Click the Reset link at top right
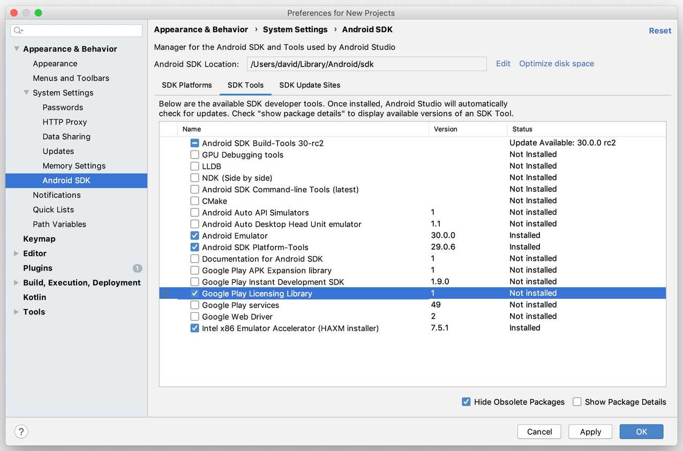The image size is (683, 451). pyautogui.click(x=659, y=31)
